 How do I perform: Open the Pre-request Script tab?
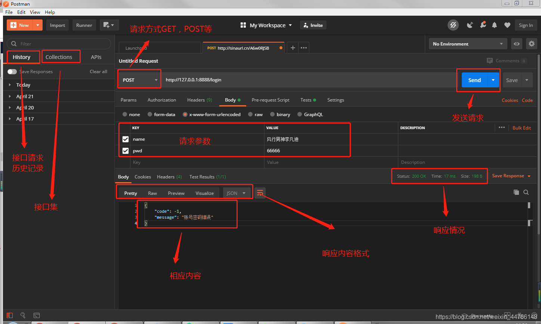(270, 100)
